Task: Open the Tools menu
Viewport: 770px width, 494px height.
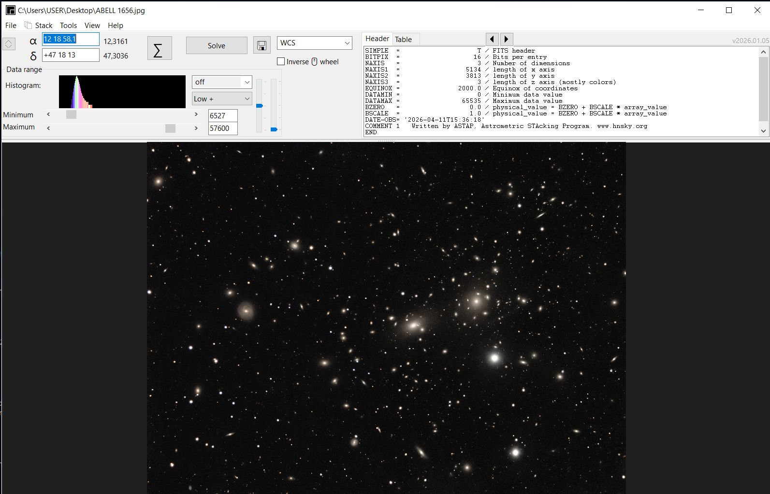Action: [x=68, y=26]
